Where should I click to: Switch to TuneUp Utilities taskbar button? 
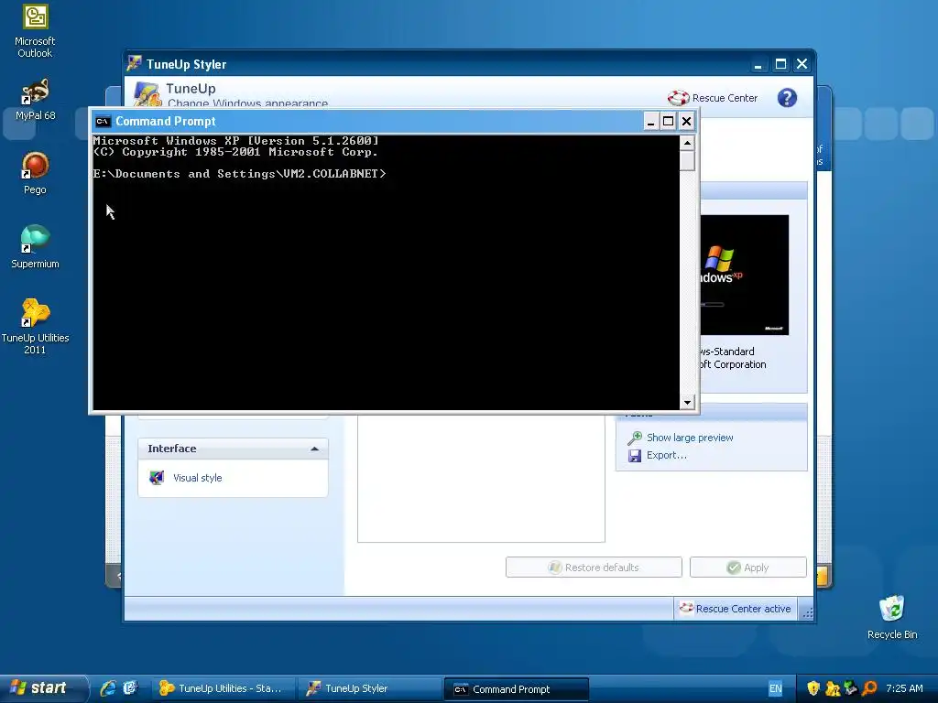[x=224, y=688]
